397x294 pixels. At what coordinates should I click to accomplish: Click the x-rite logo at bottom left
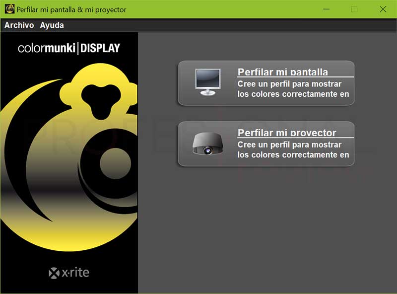click(69, 273)
